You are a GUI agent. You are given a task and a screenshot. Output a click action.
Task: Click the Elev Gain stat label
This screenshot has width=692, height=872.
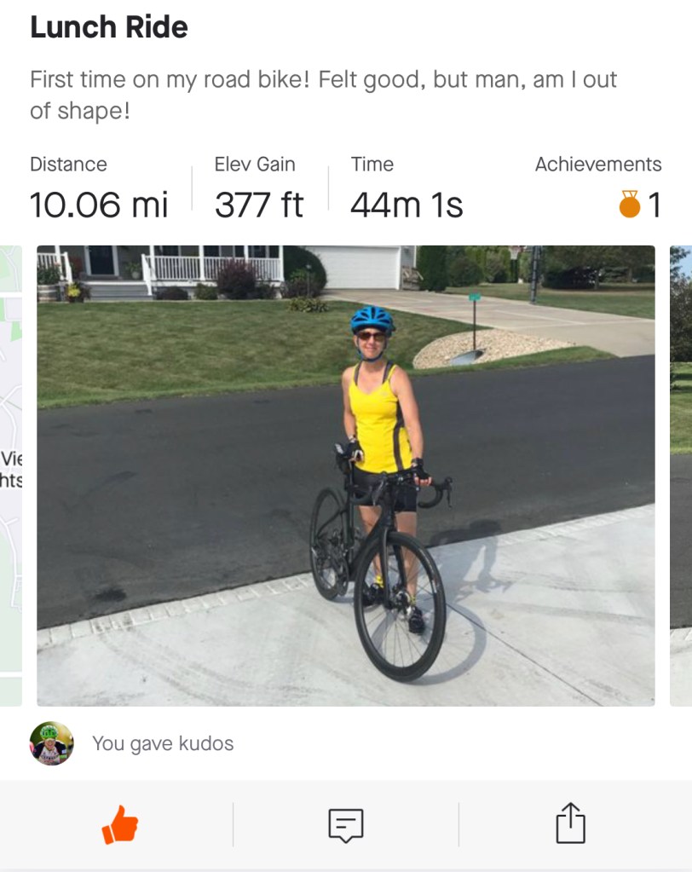[x=255, y=165]
